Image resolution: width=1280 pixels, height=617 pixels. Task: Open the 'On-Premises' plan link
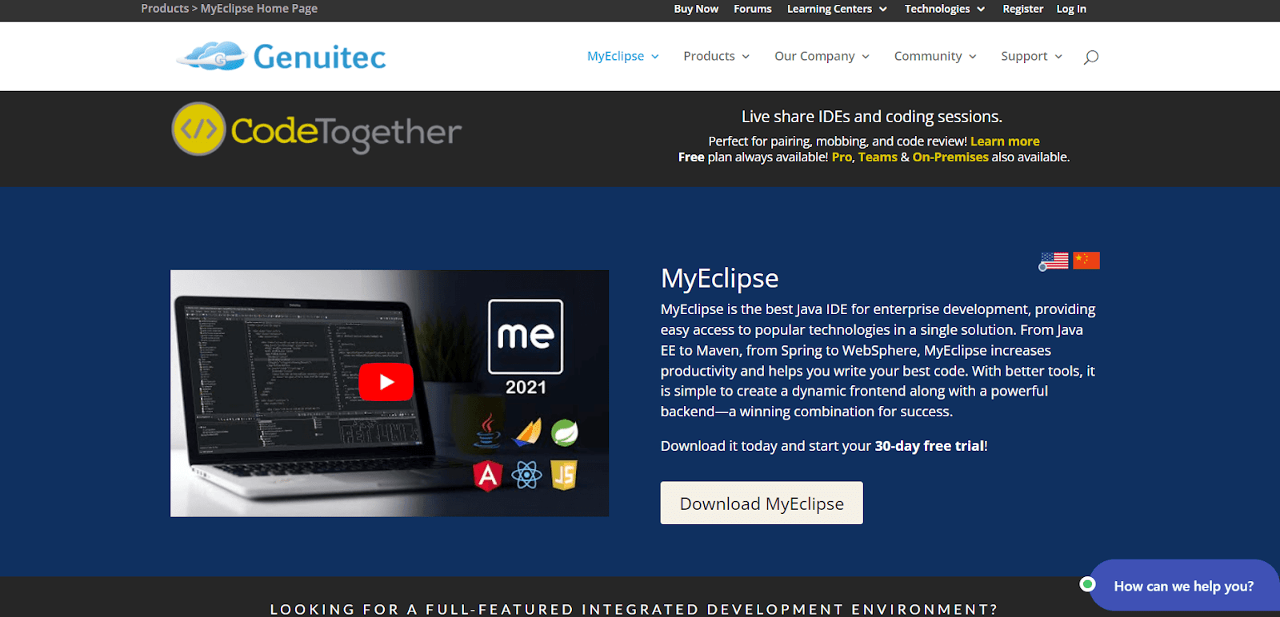coord(950,157)
